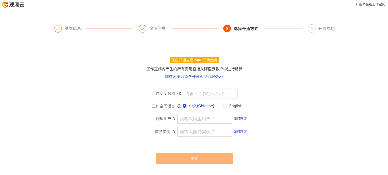The height and width of the screenshot is (175, 388).
Task: Click the checkmark icon for 企业信息 step
Action: pyautogui.click(x=143, y=29)
